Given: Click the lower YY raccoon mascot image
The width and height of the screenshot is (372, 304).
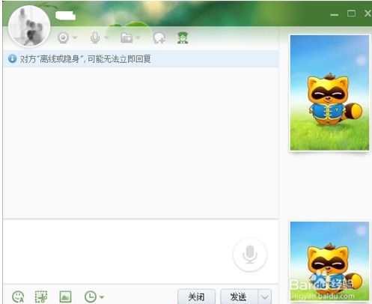Looking at the screenshot, I should tap(329, 261).
